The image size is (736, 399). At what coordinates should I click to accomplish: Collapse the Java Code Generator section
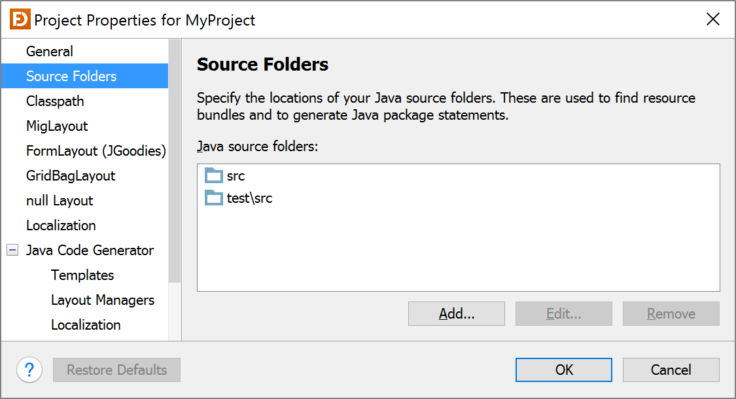coord(12,250)
